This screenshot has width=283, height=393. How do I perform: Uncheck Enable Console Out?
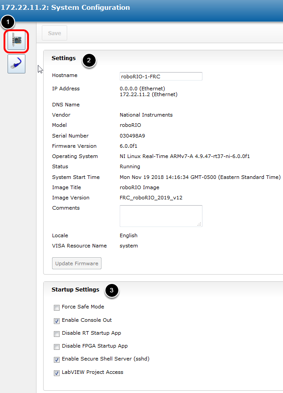click(57, 320)
